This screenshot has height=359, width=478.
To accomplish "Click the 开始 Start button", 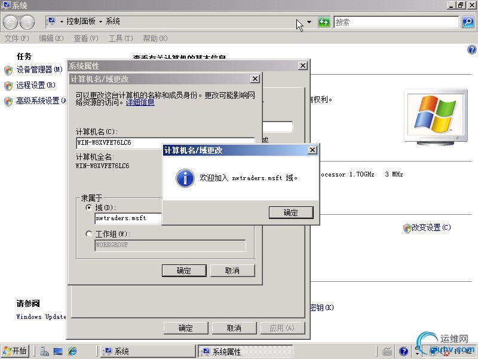I will point(16,351).
